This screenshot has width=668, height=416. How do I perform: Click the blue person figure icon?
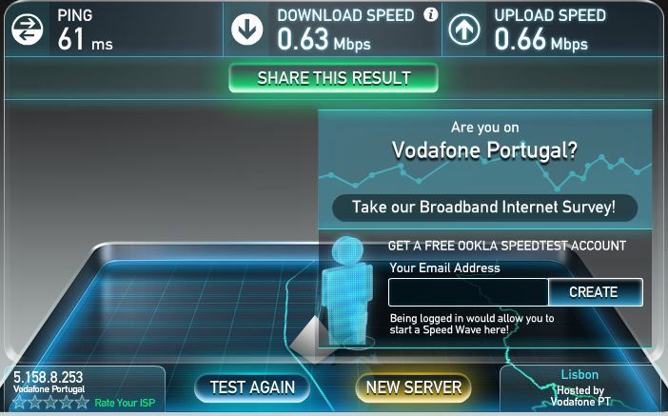pyautogui.click(x=347, y=290)
